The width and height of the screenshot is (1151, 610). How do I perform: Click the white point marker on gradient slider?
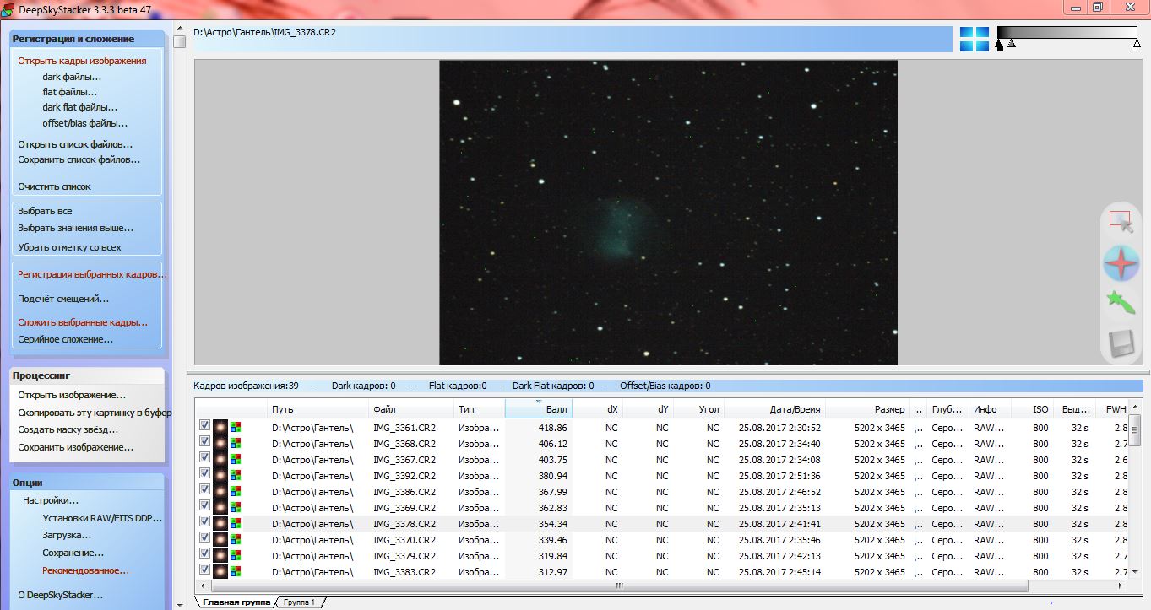pyautogui.click(x=1136, y=46)
